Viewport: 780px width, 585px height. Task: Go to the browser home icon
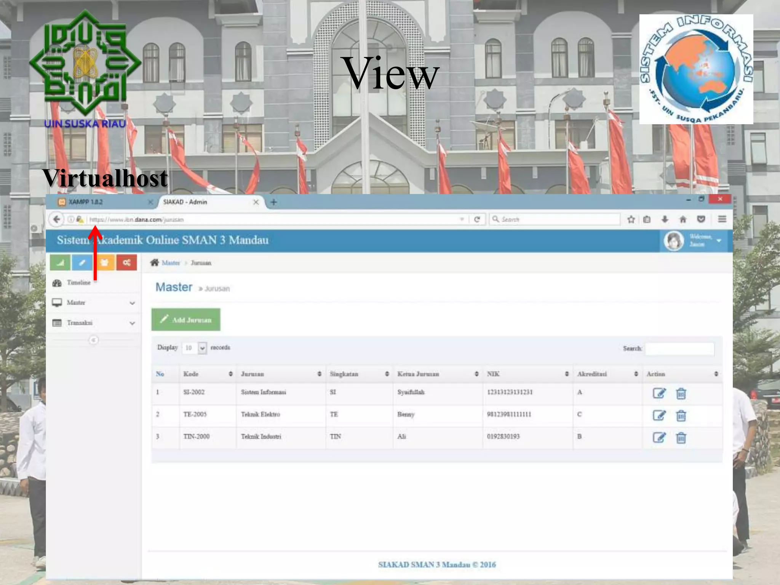(683, 219)
